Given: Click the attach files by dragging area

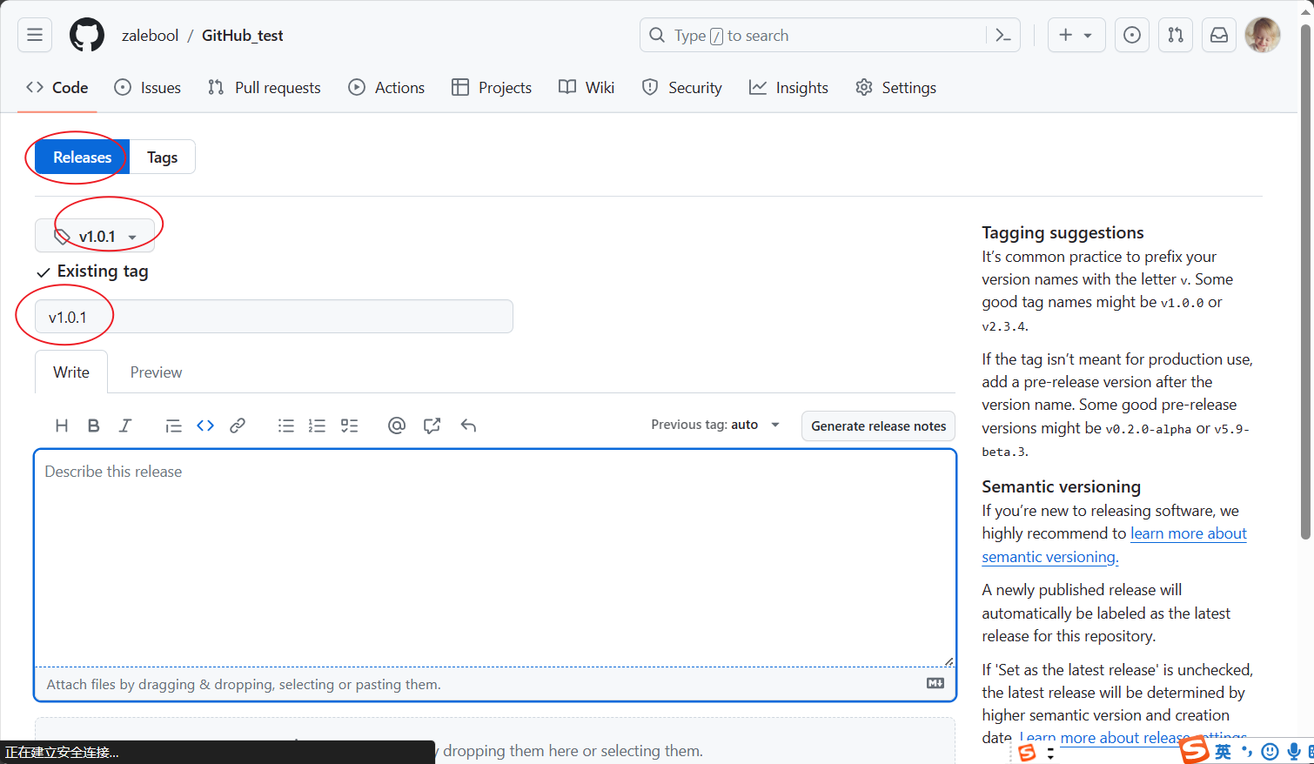Looking at the screenshot, I should coord(495,684).
